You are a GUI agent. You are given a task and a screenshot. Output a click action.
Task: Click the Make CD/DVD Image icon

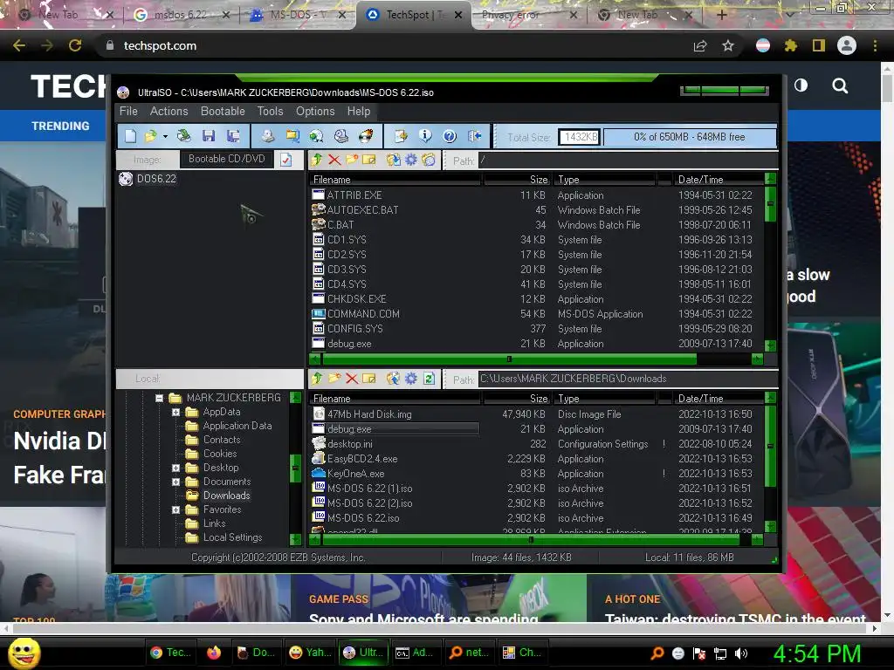pyautogui.click(x=267, y=136)
